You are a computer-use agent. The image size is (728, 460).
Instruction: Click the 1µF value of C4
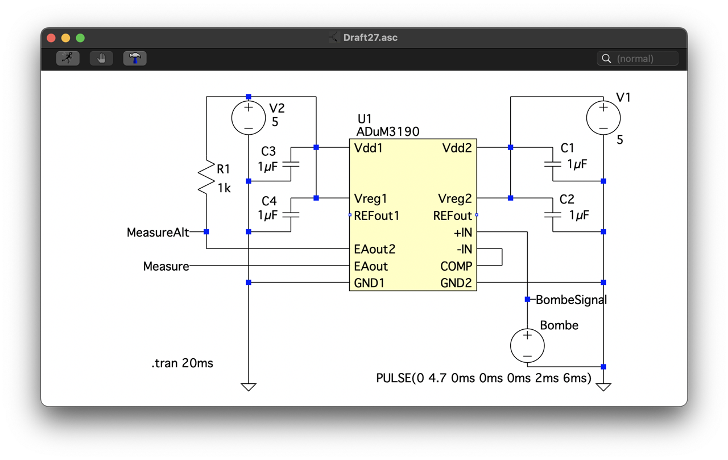pos(268,215)
